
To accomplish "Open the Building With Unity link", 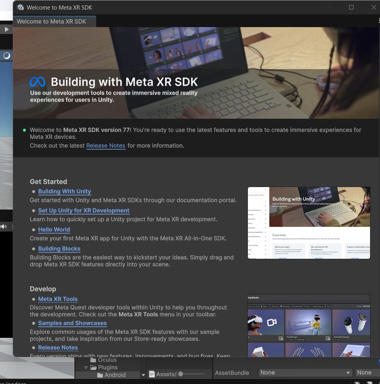I will click(x=65, y=191).
